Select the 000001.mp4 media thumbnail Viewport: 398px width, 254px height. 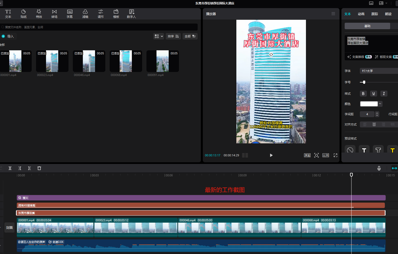[x=15, y=61]
